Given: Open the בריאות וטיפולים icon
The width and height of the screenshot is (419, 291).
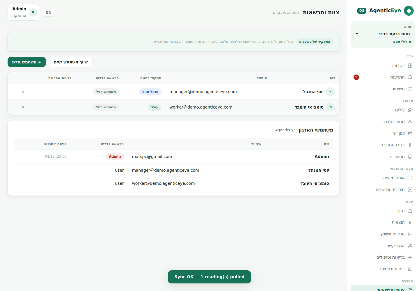Looking at the screenshot, I should coord(410,257).
